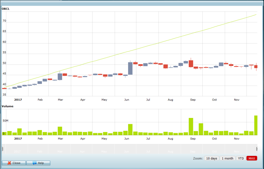Screen dimensions: 264x169
Task: Click the large blue June candlestick
Action: tap(130, 69)
